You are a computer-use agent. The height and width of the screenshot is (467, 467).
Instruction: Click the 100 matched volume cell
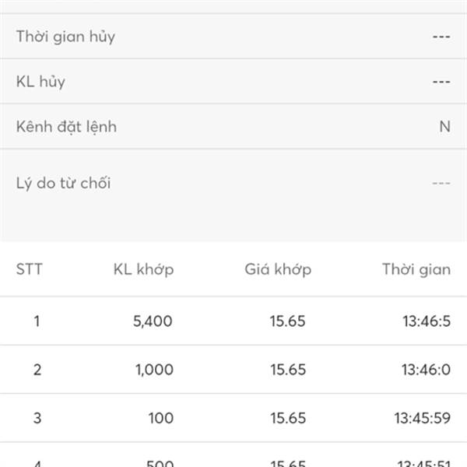coord(161,418)
